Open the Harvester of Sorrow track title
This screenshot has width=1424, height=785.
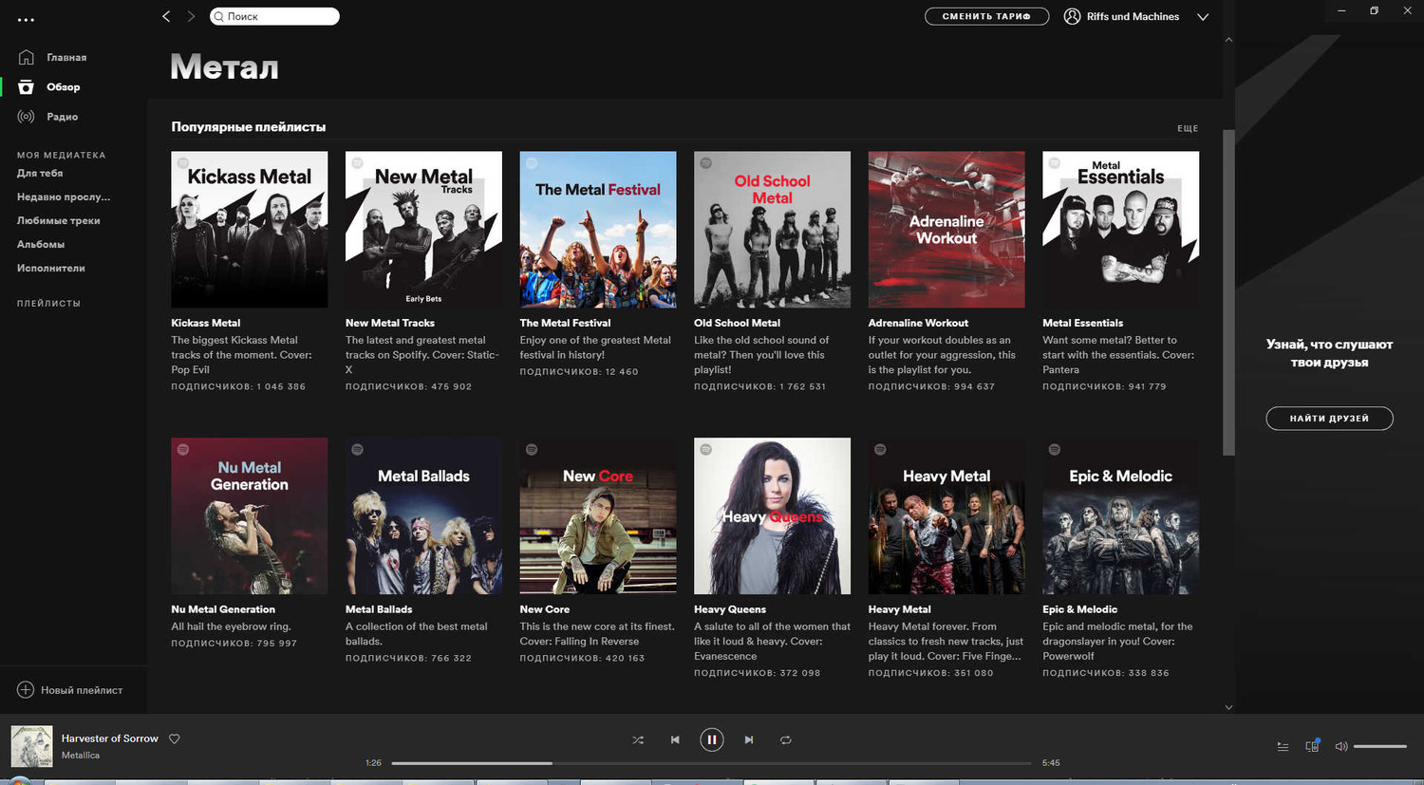110,738
